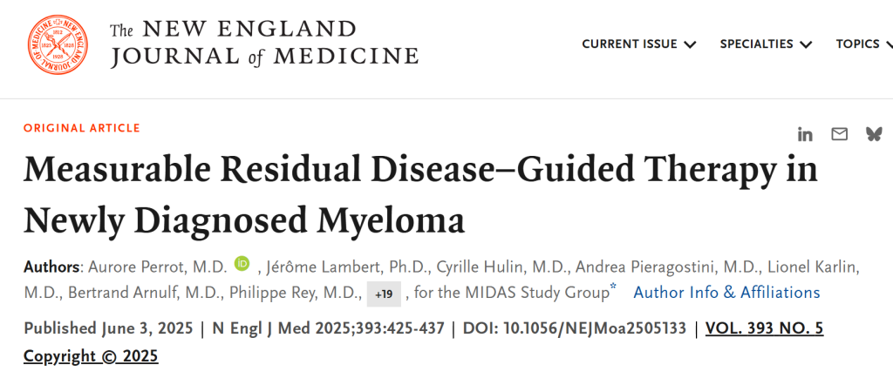Click the asterisk after MIDAS Study Group
Viewport: 893px width, 378px height.
[613, 286]
